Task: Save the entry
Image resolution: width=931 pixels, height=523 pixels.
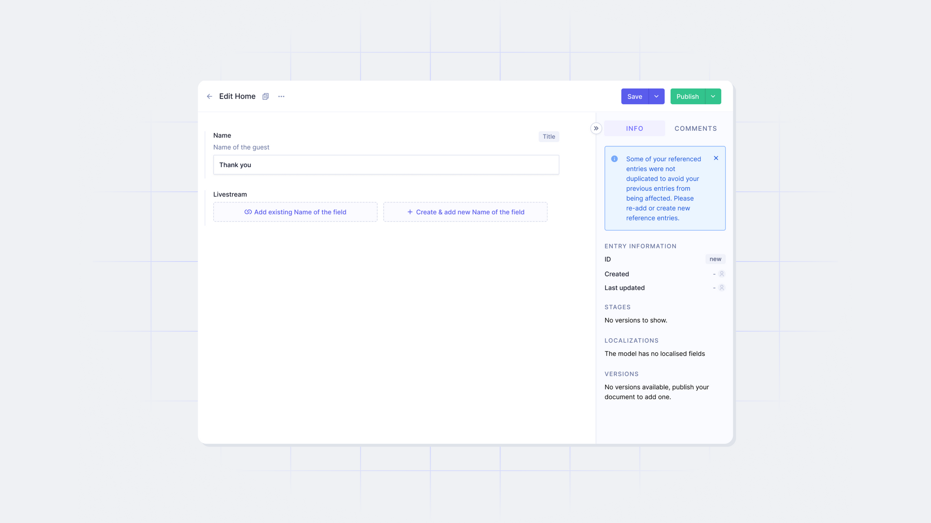Action: point(635,96)
